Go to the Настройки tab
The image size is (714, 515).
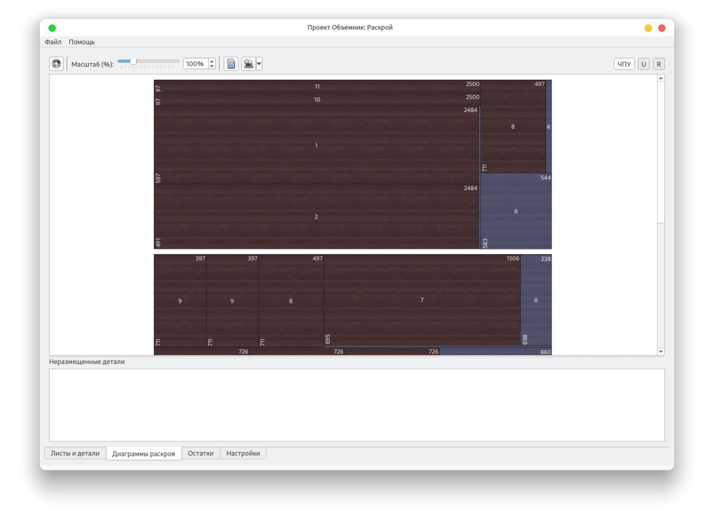[x=243, y=453]
